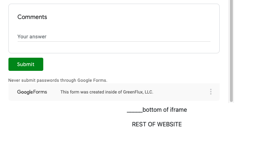Click the underscore line before "bottom of iframe"
Image resolution: width=253 pixels, height=149 pixels.
click(x=134, y=111)
